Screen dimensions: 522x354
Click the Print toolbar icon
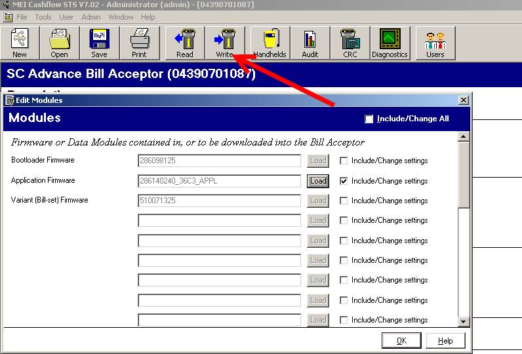(139, 43)
